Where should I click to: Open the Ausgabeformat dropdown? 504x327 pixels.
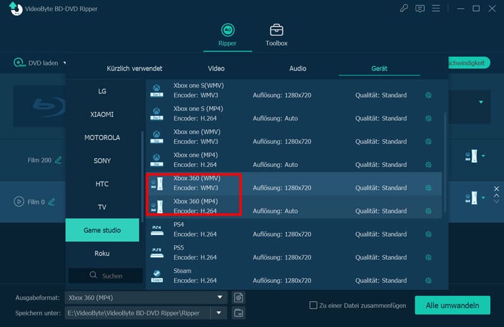[x=220, y=297]
